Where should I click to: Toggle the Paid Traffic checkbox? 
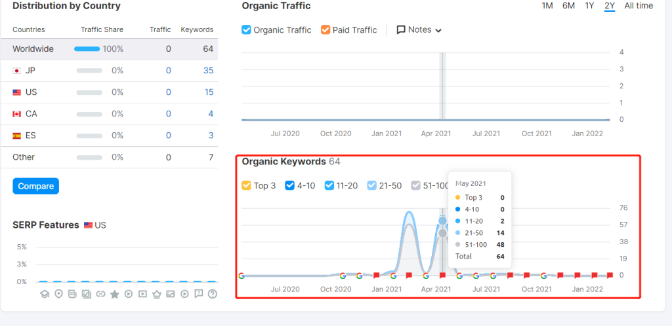click(x=325, y=30)
